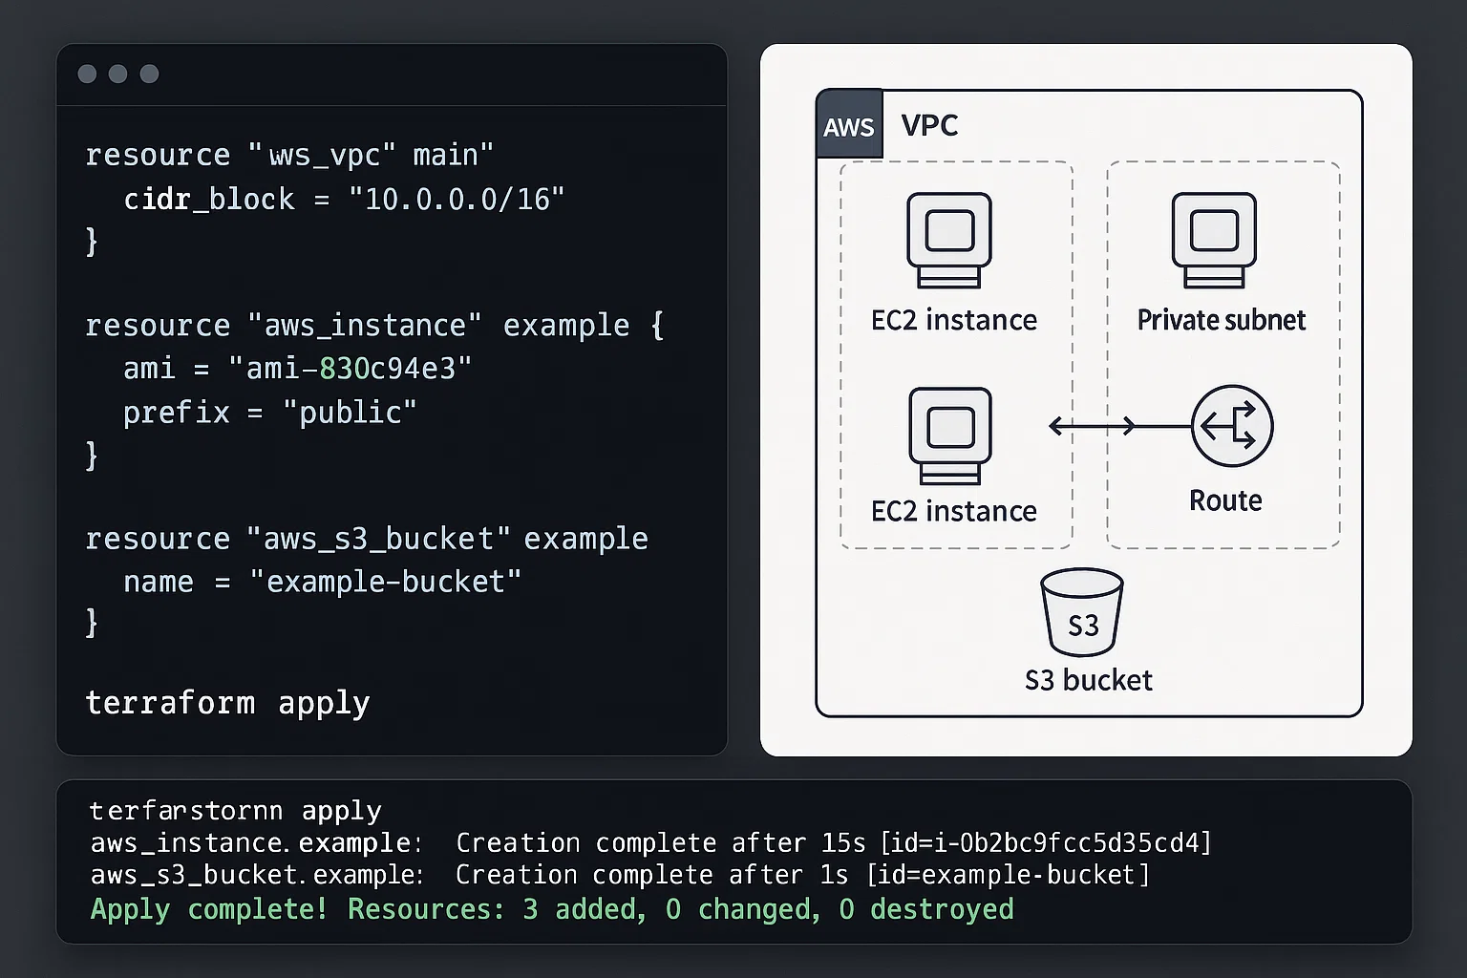Click the third window control dot in the code window
This screenshot has height=978, width=1467.
[149, 74]
